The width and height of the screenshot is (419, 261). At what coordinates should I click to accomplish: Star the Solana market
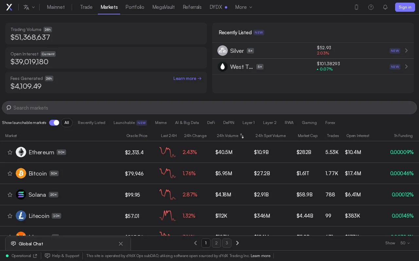[10, 195]
